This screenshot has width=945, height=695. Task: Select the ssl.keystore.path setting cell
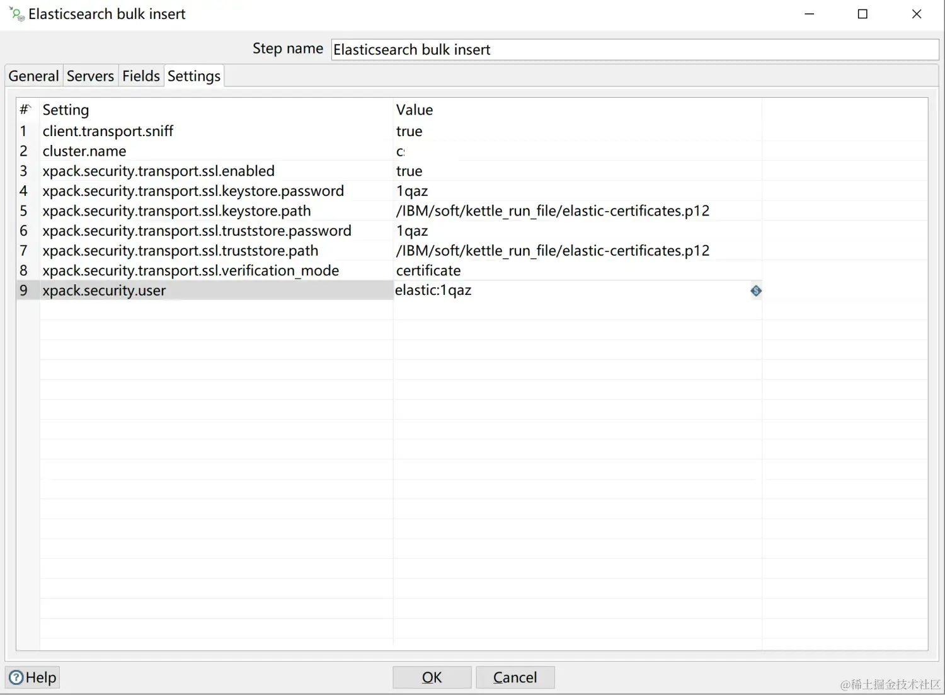(216, 211)
